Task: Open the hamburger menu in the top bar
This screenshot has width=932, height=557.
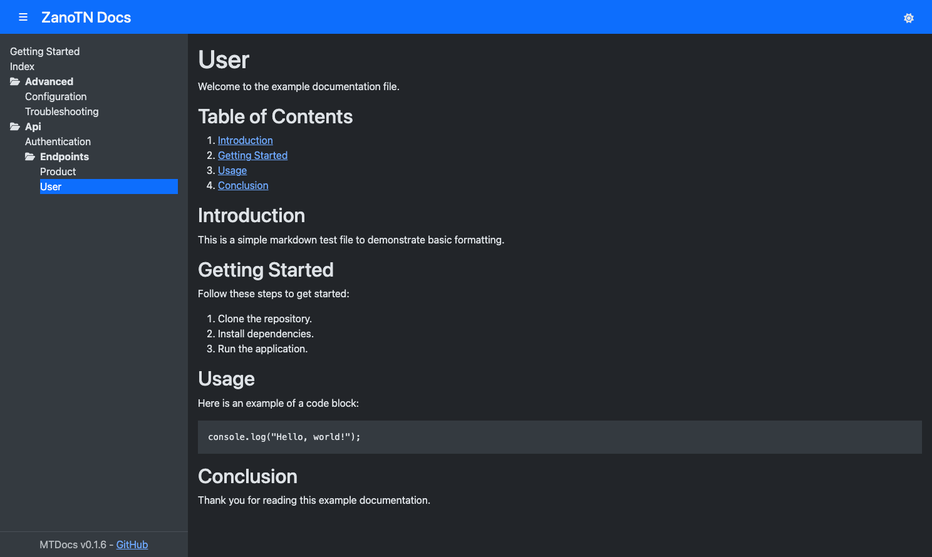Action: (23, 17)
